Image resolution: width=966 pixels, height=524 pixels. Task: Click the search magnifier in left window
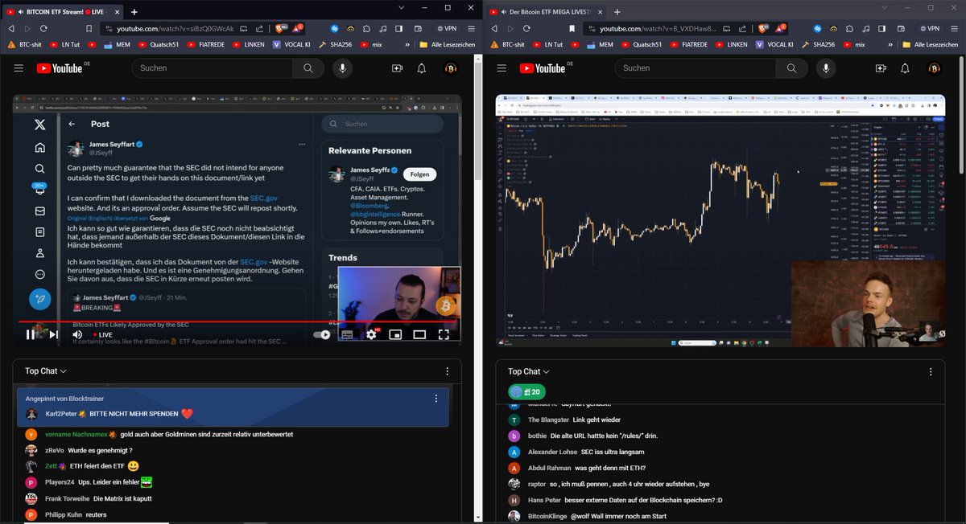coord(308,68)
